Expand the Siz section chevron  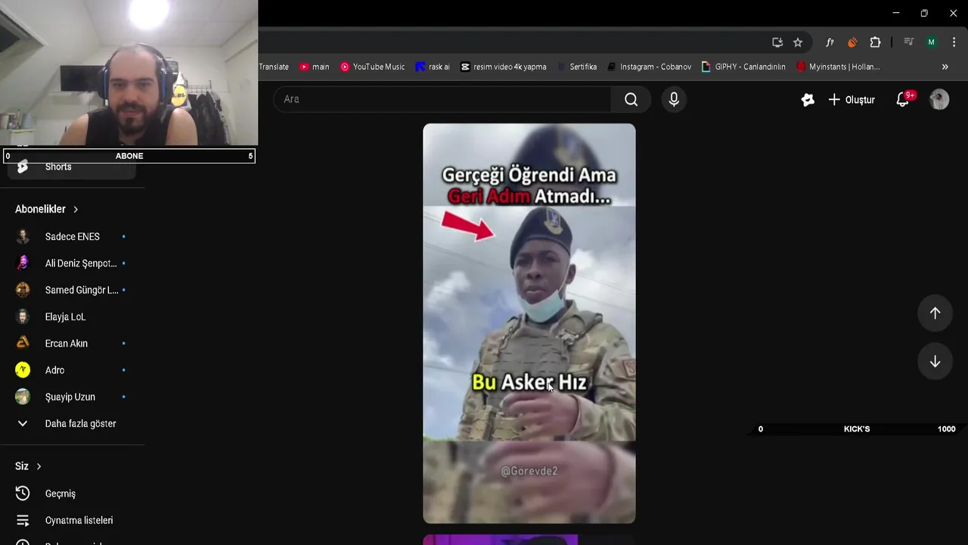tap(39, 466)
